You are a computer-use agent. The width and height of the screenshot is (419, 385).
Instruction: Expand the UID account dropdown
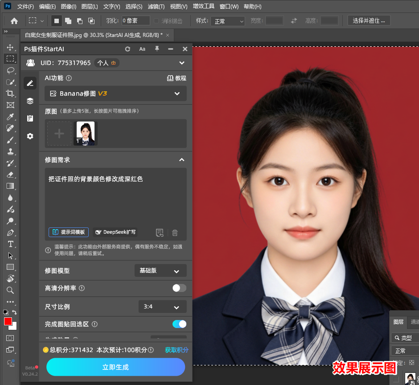pyautogui.click(x=182, y=63)
